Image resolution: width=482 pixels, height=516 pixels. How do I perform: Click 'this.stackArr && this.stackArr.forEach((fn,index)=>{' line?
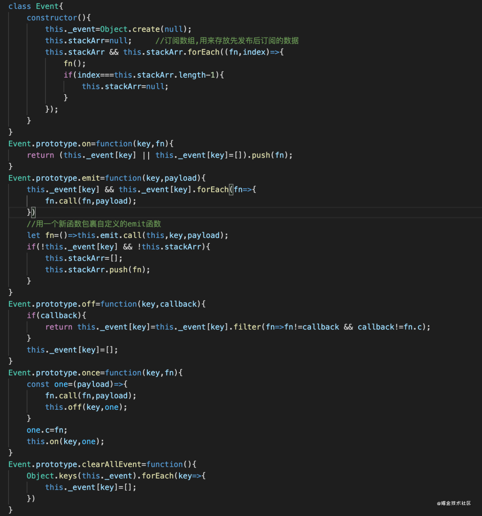pyautogui.click(x=164, y=52)
